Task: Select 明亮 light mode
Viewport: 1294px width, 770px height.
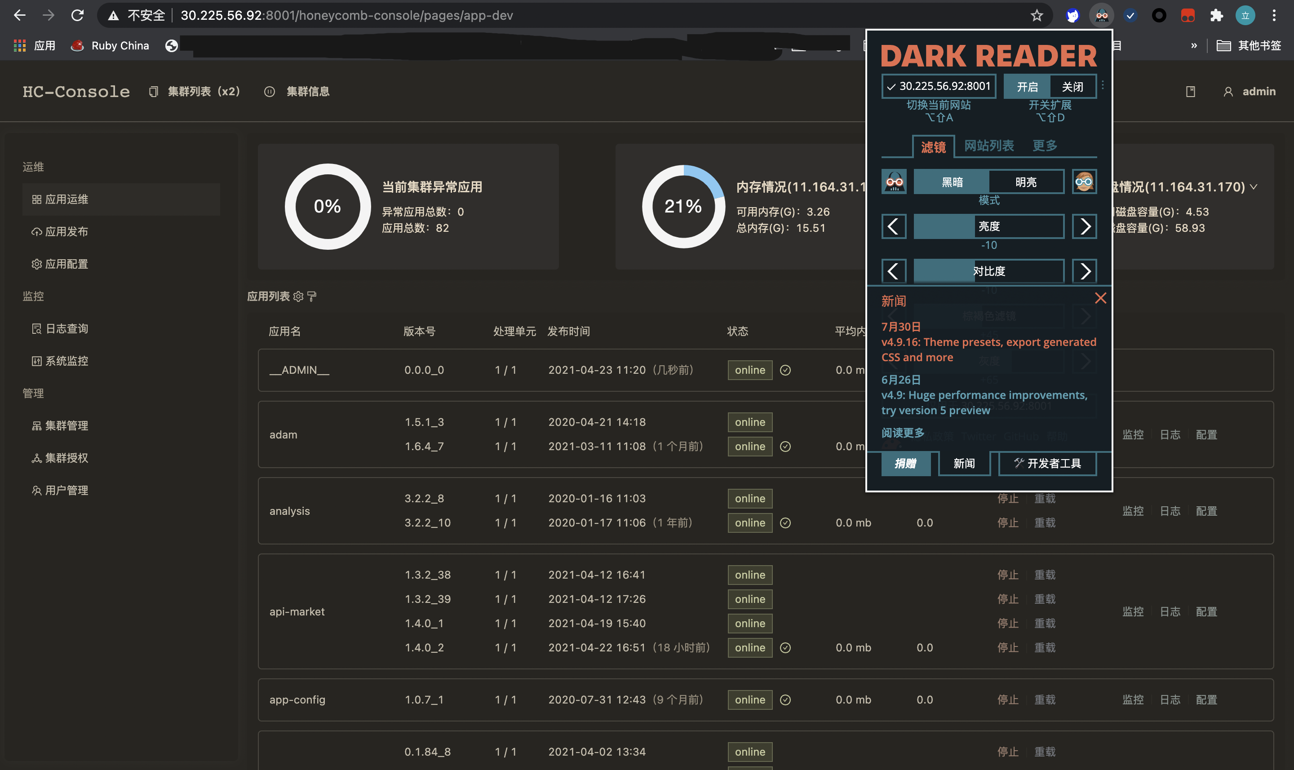Action: point(1026,181)
